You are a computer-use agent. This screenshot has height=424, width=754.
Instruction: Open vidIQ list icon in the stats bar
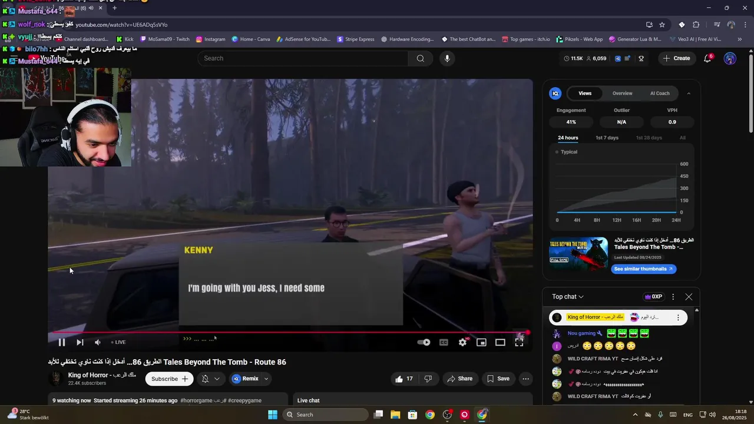[x=628, y=58]
